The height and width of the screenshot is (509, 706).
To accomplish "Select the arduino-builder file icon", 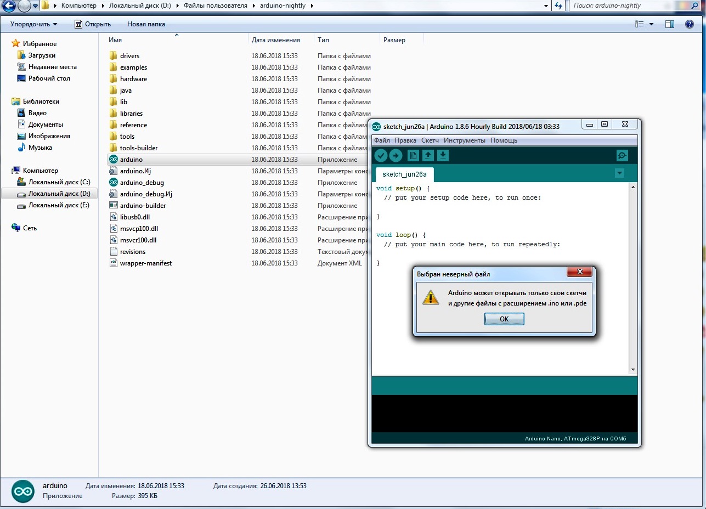I will coord(114,206).
